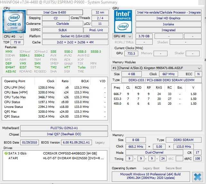
Task: Click the Turbo feature flag
Action: coord(82,67)
